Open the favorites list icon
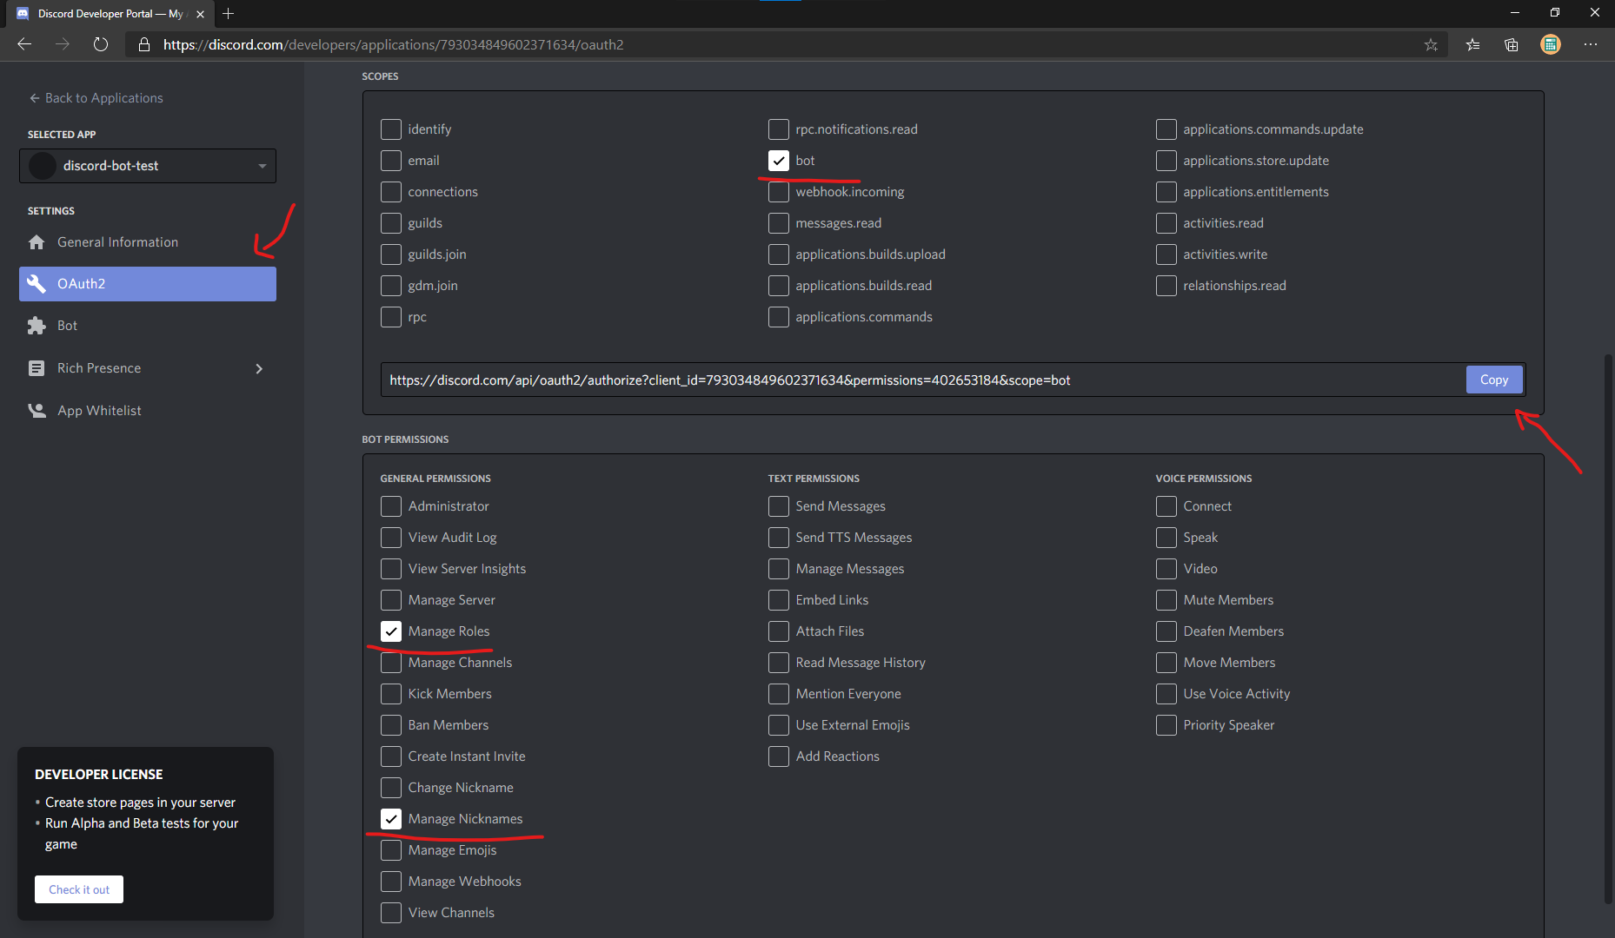1615x938 pixels. coord(1472,44)
